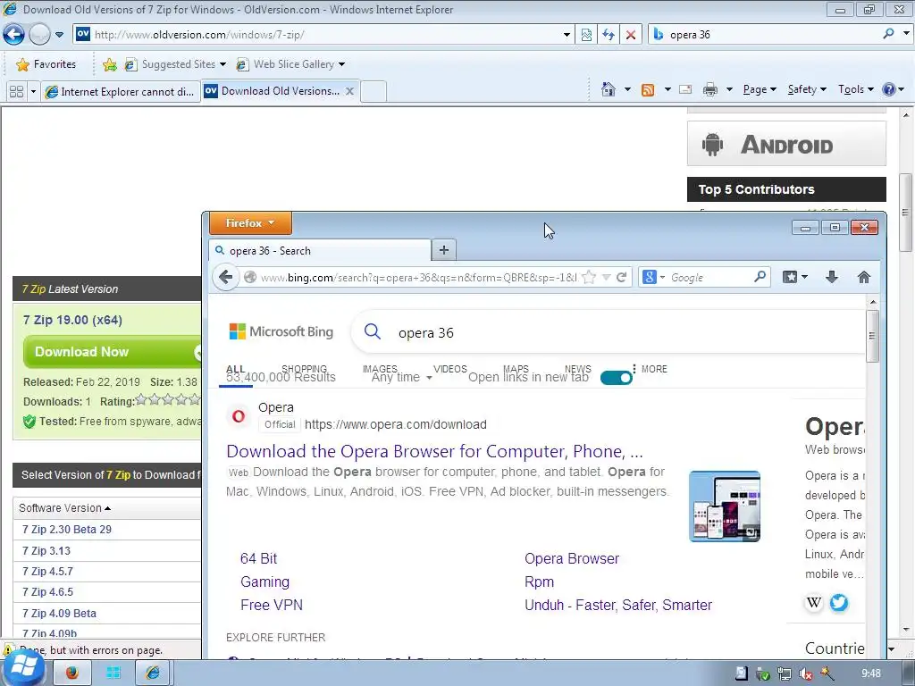The width and height of the screenshot is (915, 686).
Task: Open IE Tools menu
Action: click(x=855, y=89)
